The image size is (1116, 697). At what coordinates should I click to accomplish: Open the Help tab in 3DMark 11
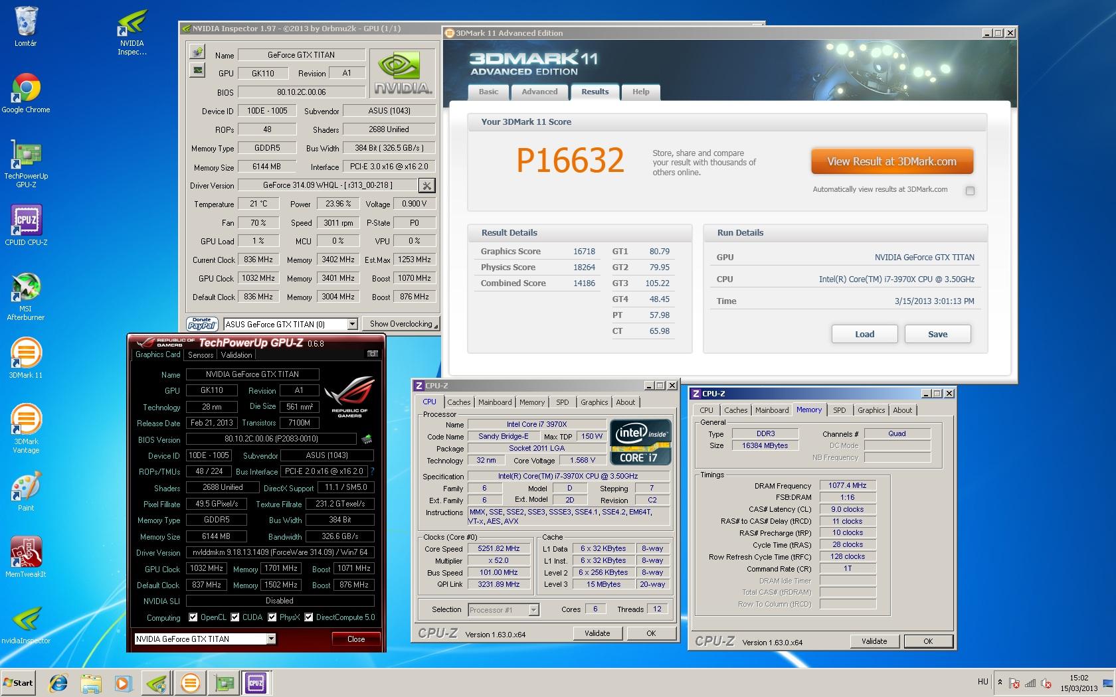click(641, 92)
